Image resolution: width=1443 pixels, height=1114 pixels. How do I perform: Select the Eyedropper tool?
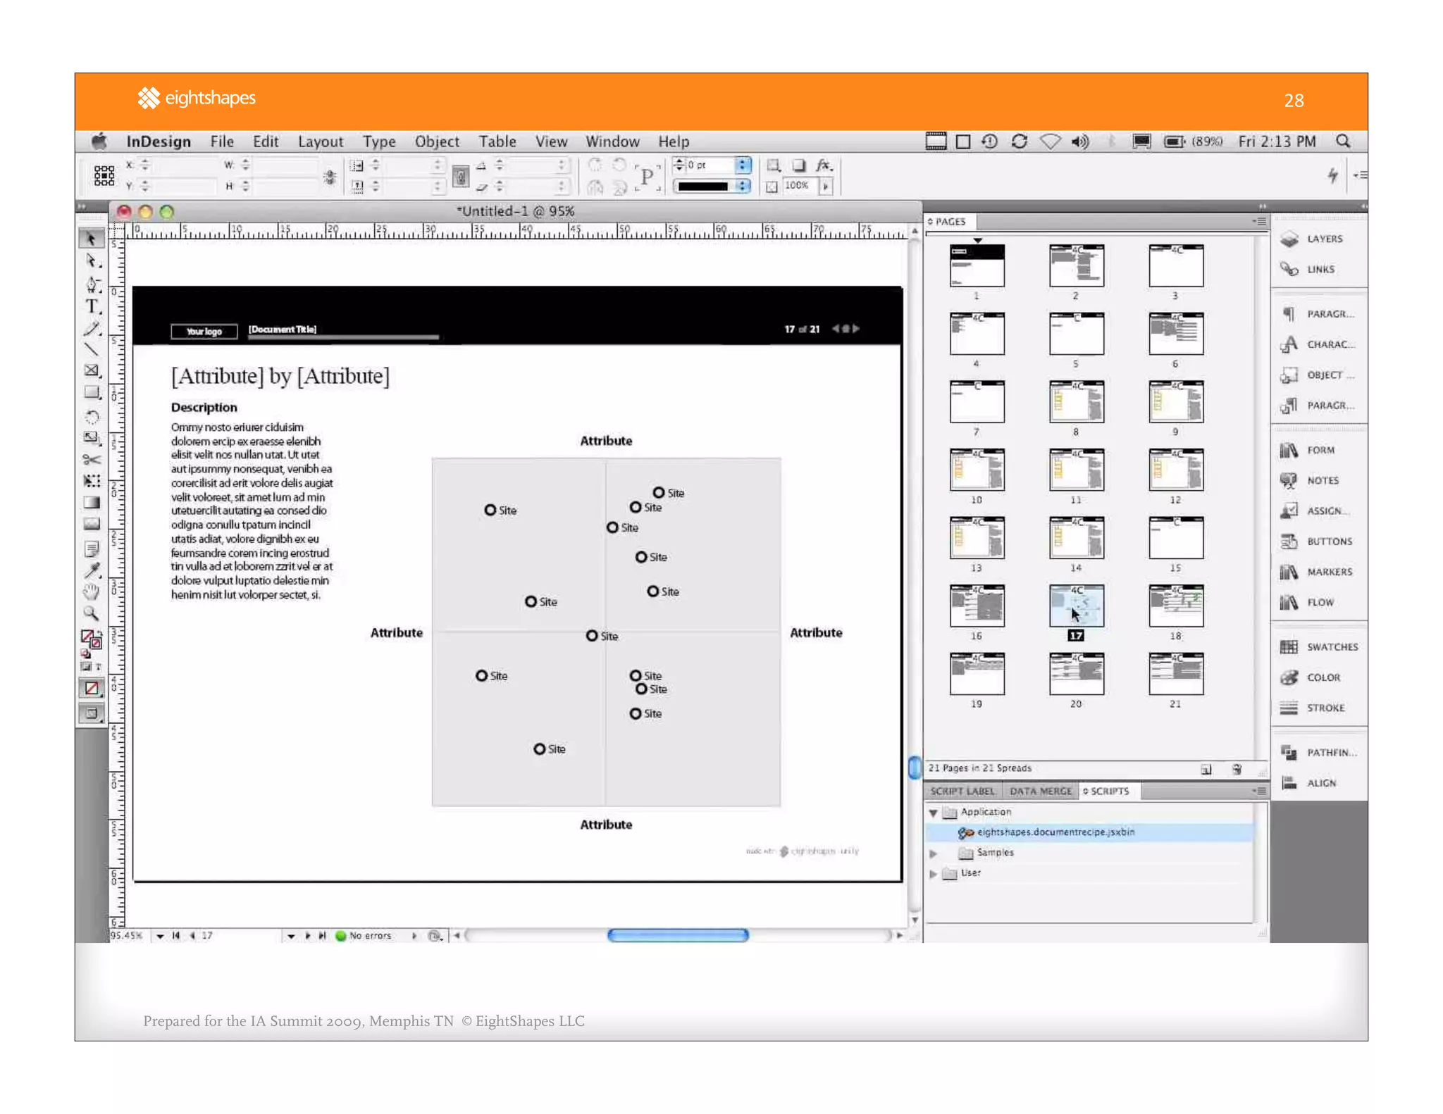(x=92, y=570)
